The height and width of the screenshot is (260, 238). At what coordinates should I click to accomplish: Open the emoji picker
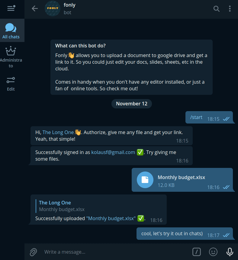point(213,252)
